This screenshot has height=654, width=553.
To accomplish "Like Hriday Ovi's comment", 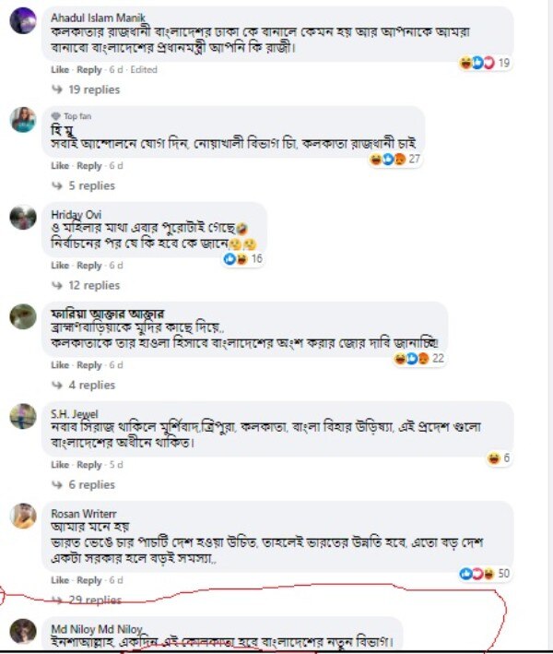I will (60, 265).
